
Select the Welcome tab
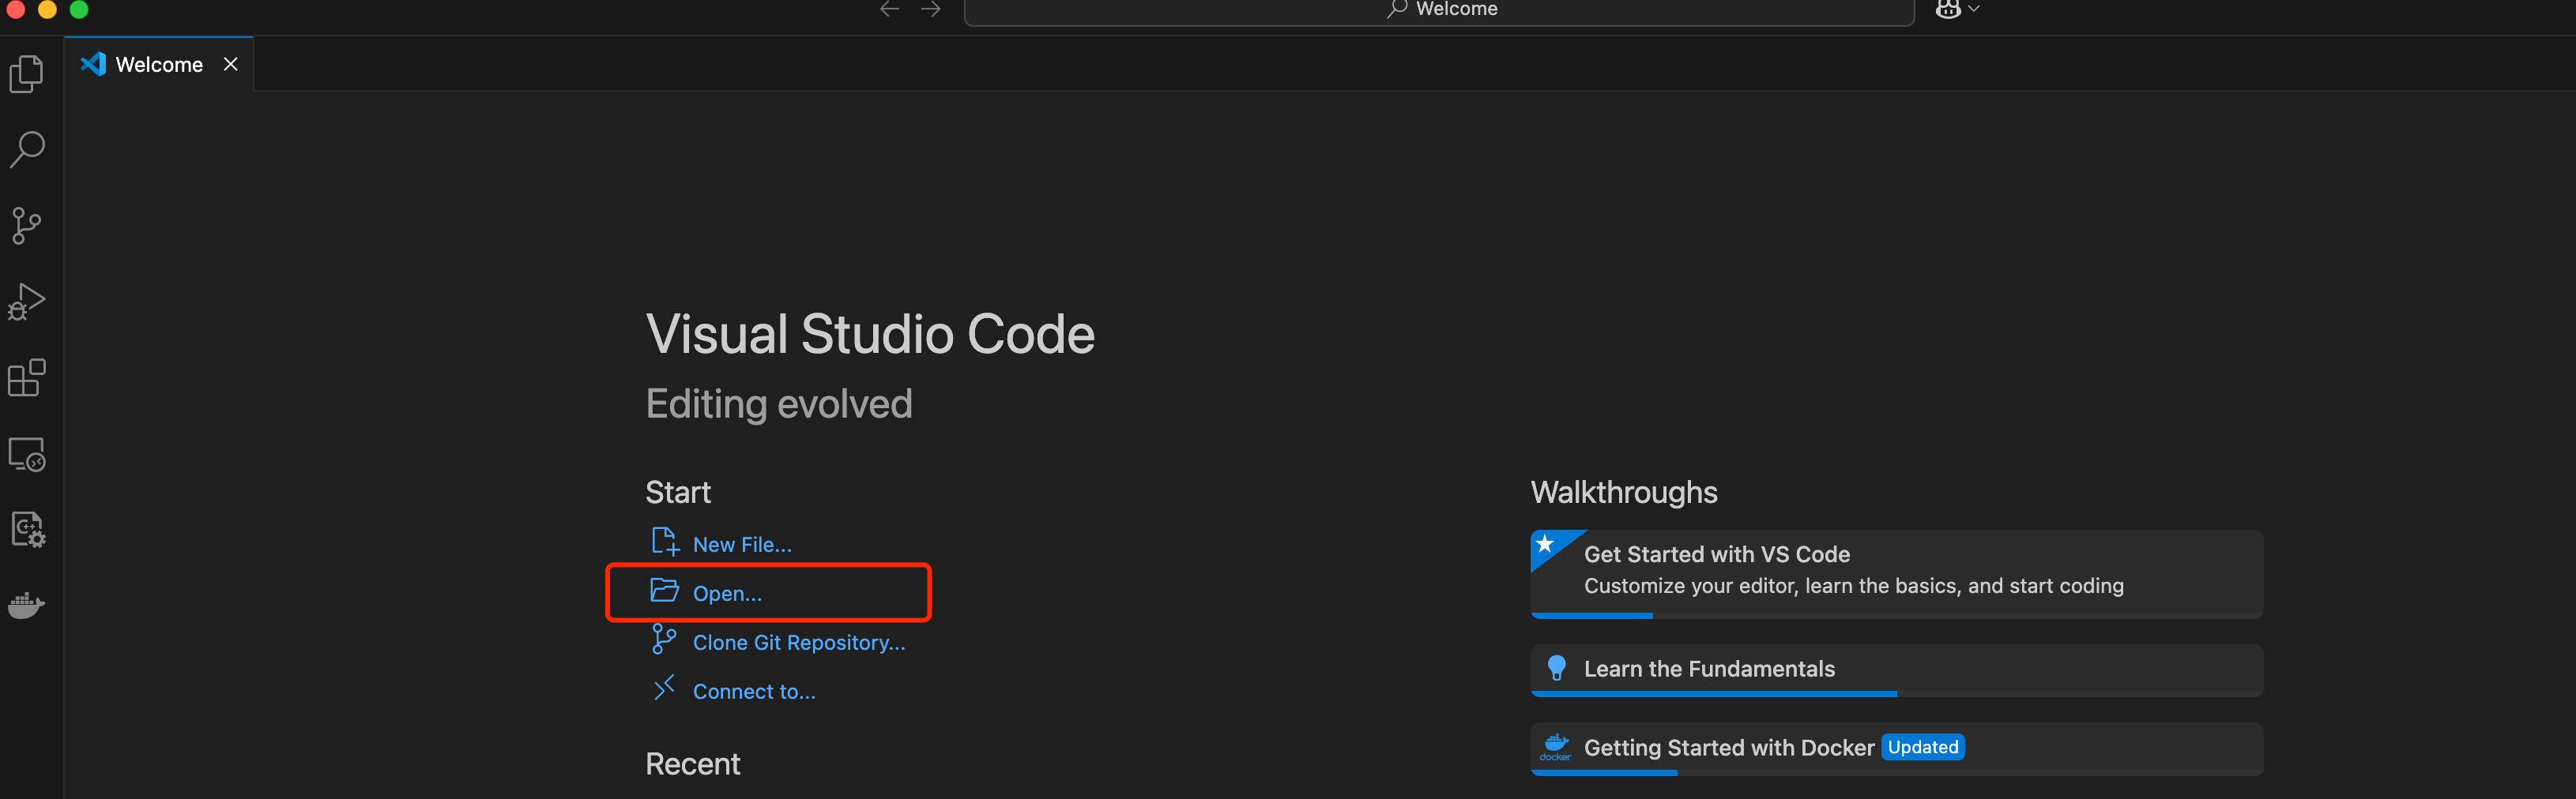(159, 64)
